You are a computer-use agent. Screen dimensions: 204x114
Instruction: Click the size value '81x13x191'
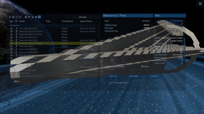pyautogui.click(x=178, y=55)
